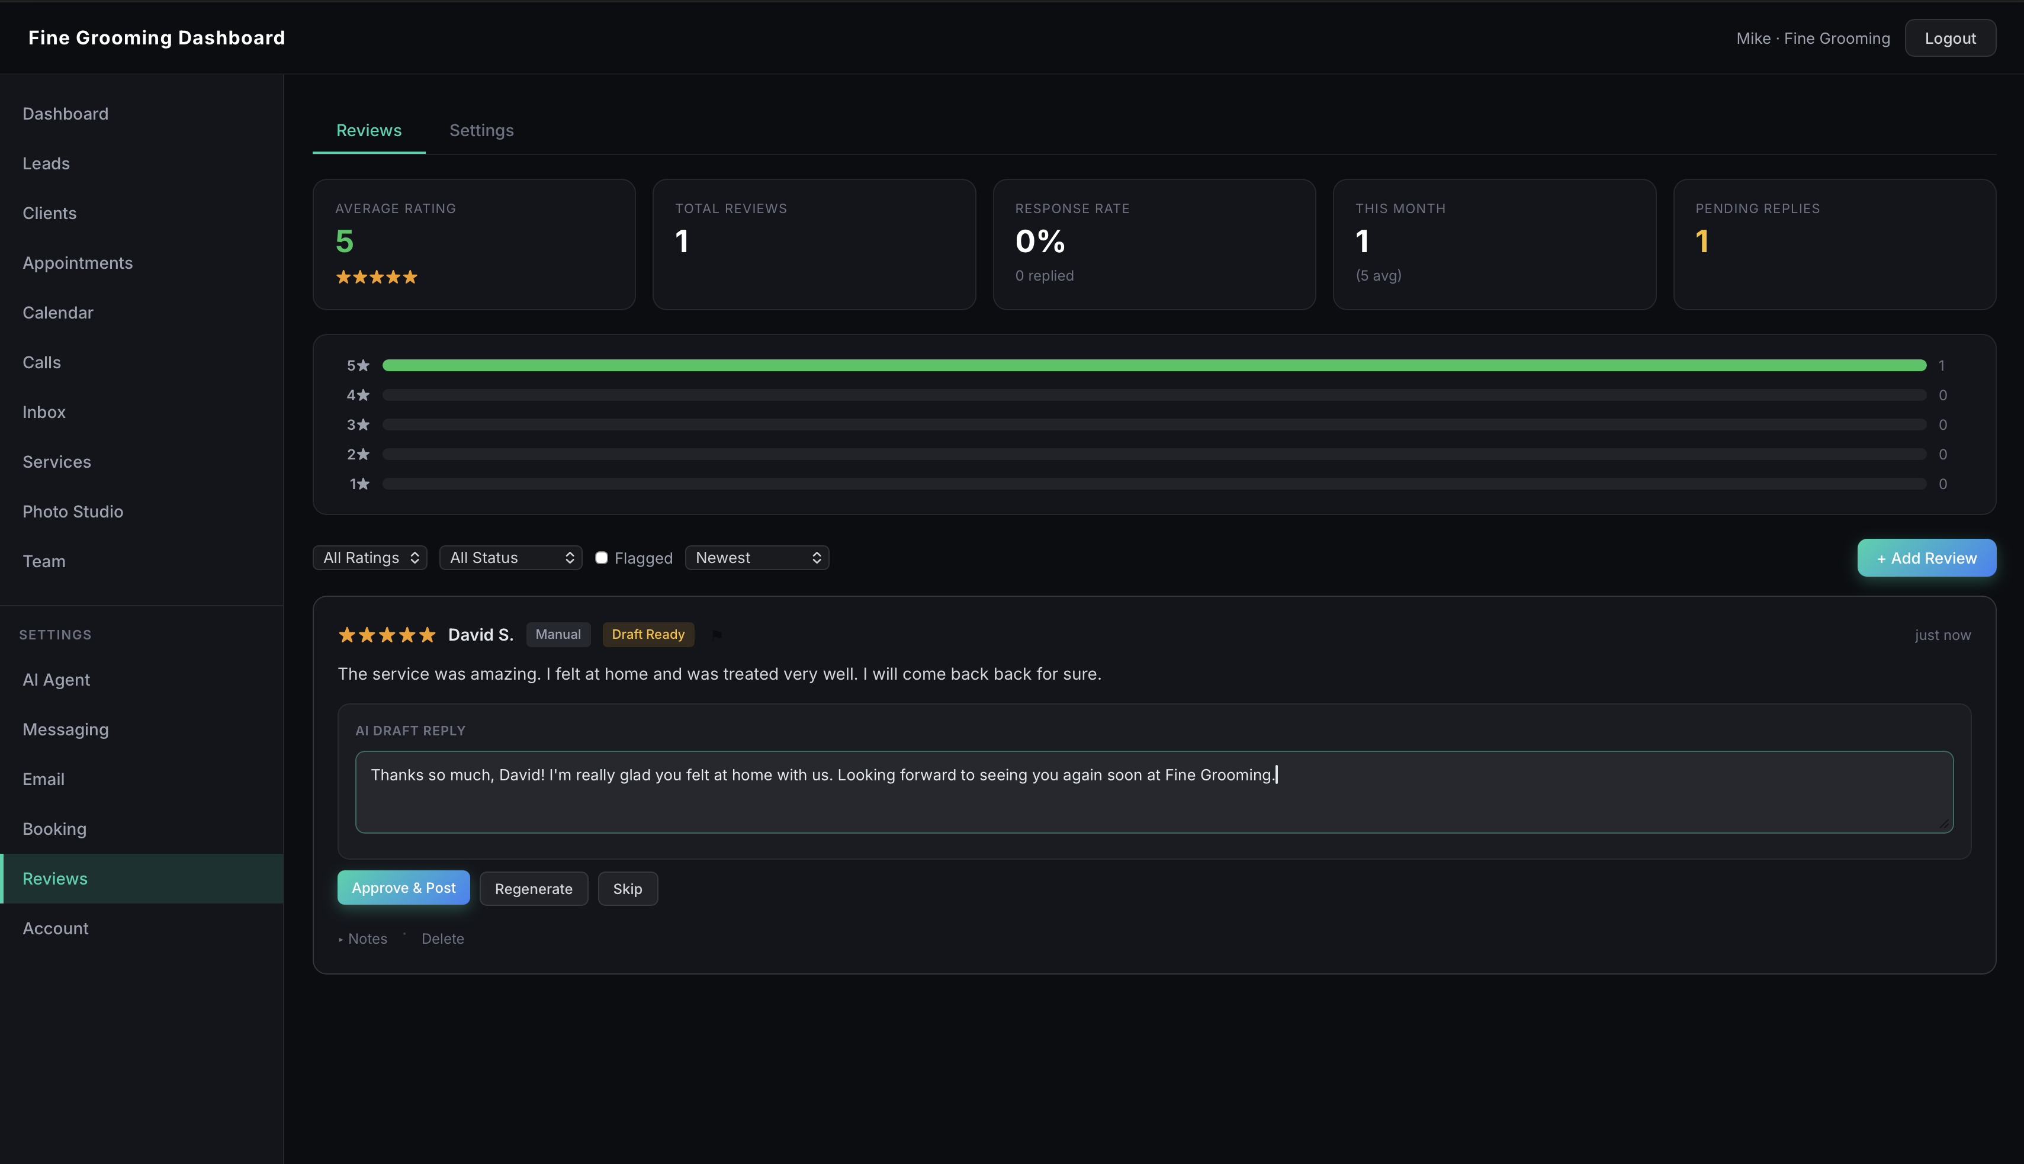
Task: Switch to the Settings tab
Action: (x=481, y=130)
